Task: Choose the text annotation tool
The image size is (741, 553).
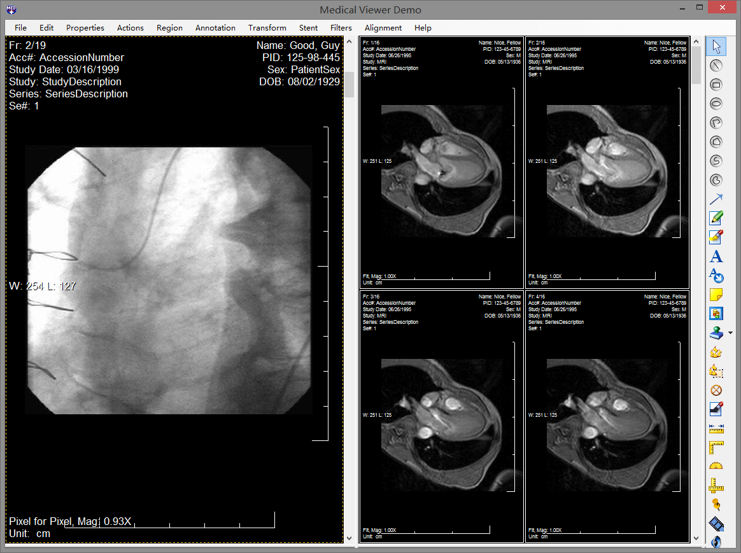Action: [x=716, y=256]
